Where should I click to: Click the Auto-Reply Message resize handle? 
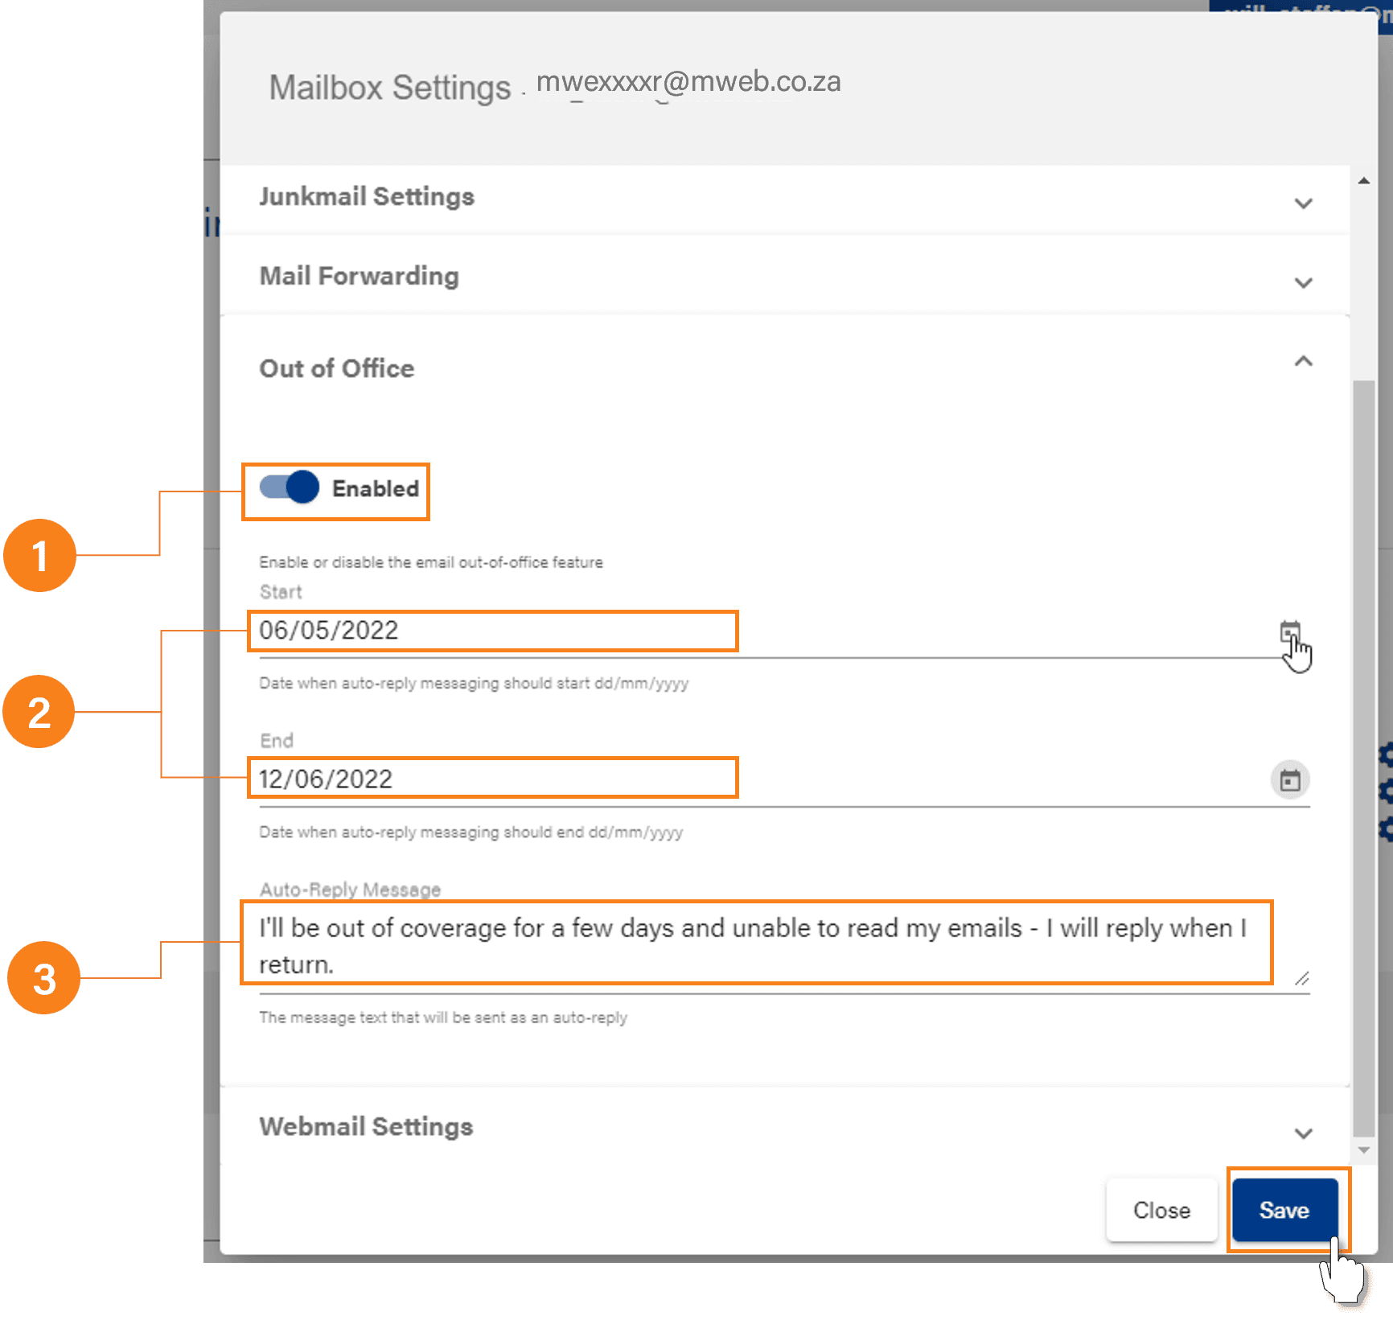click(1301, 978)
